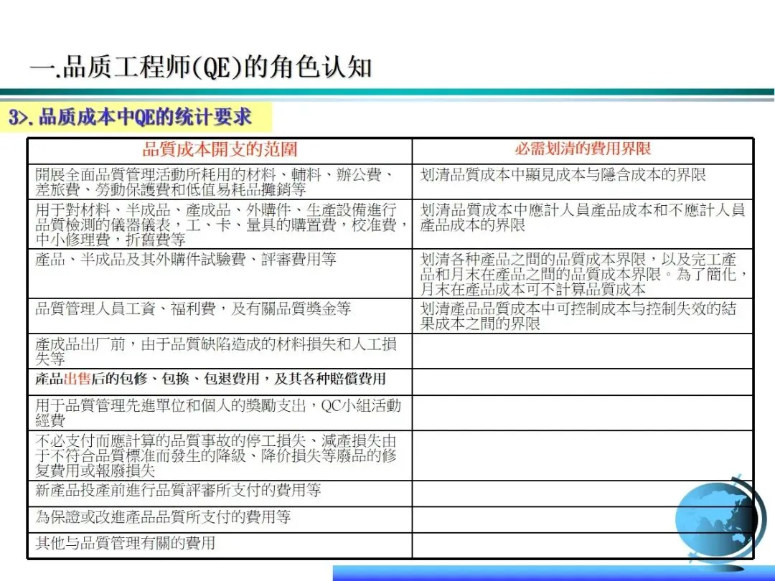775x581 pixels.
Task: Click table header 品質成本開支的范圍
Action: tap(220, 149)
